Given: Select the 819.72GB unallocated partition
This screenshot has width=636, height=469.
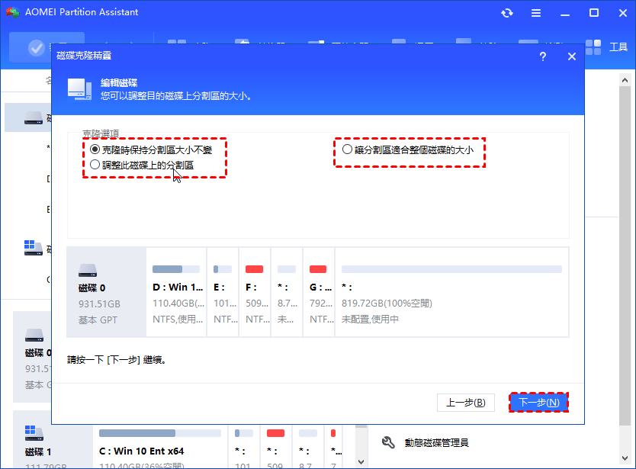Looking at the screenshot, I should coord(452,292).
